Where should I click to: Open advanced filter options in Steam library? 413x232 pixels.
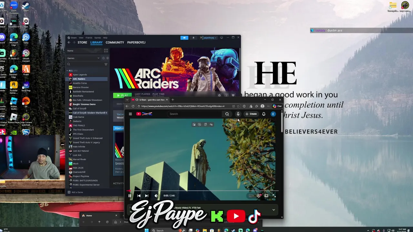click(x=106, y=64)
